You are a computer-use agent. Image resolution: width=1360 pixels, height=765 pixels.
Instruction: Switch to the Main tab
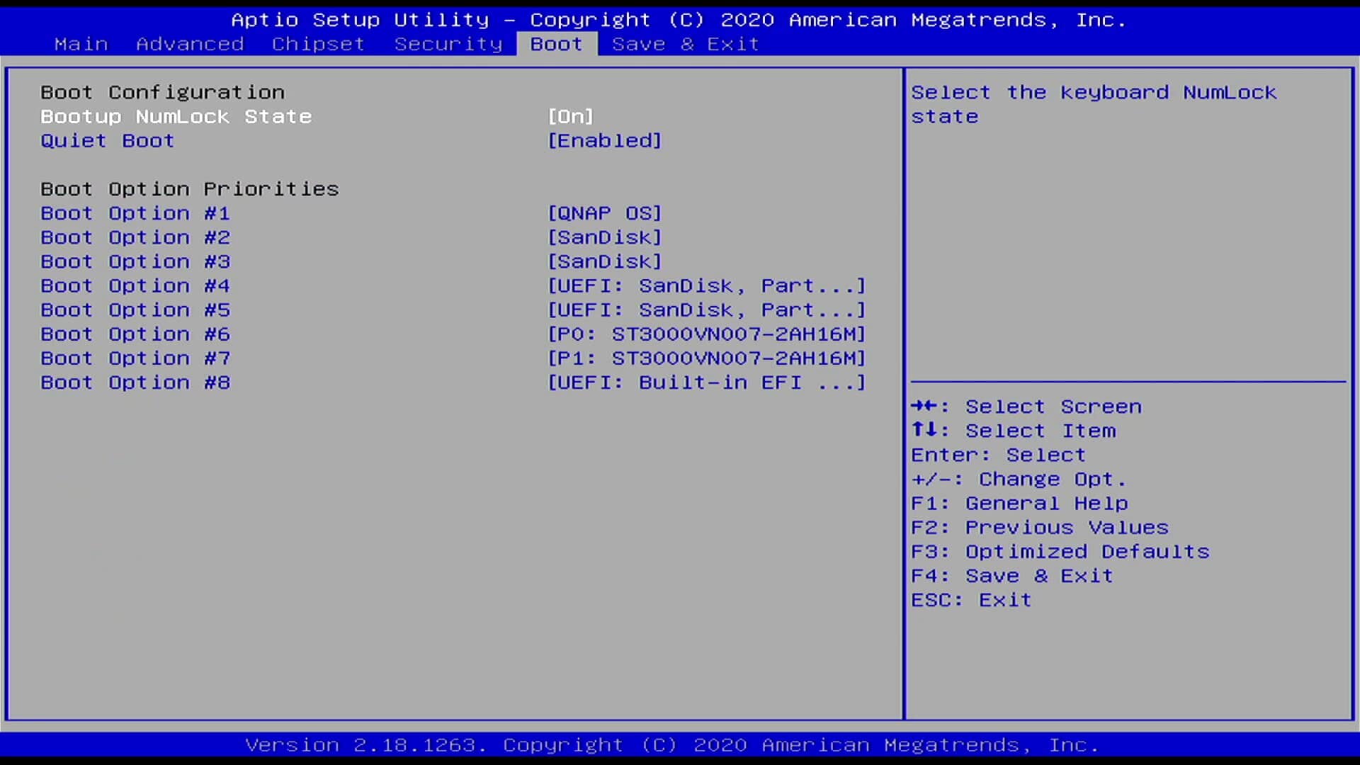(81, 44)
